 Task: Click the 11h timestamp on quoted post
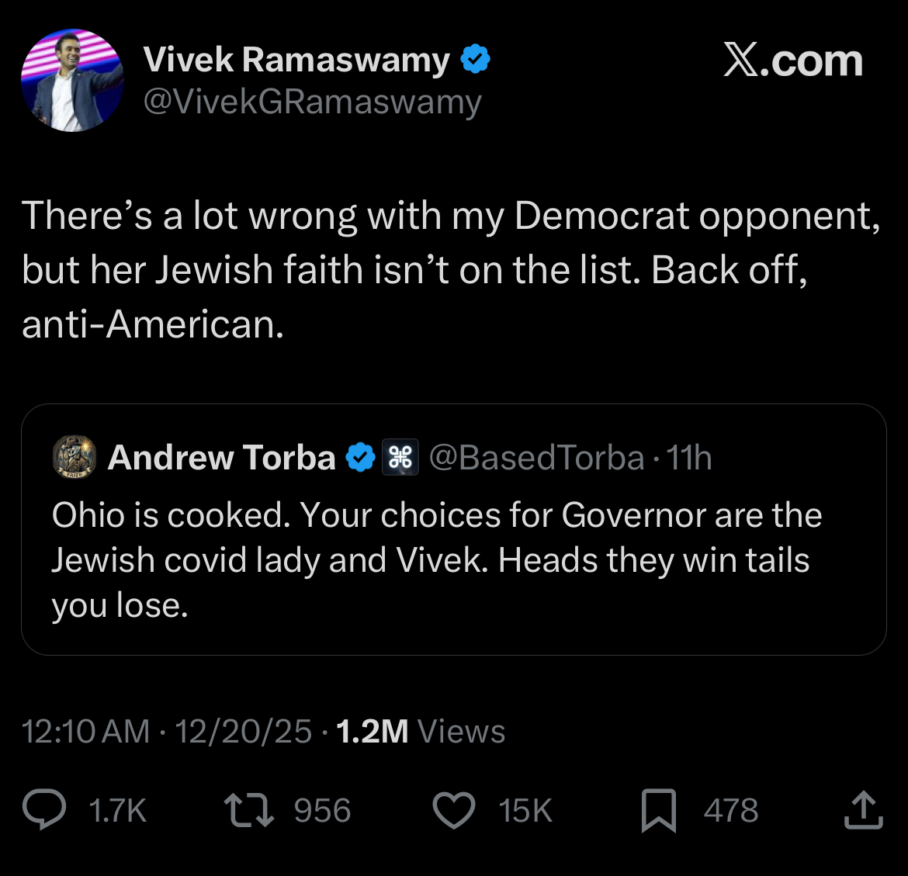tap(689, 458)
